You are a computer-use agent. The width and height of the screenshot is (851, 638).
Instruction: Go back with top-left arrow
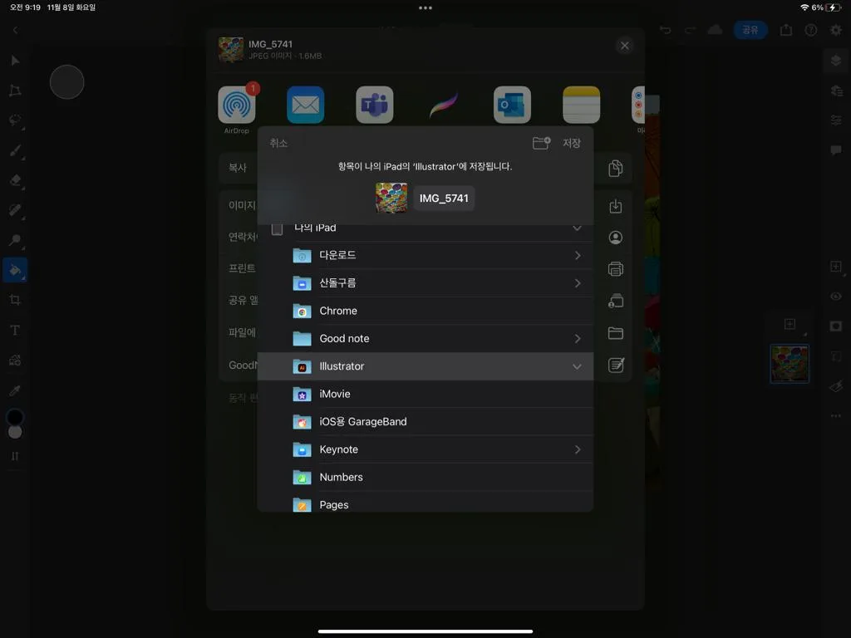(x=15, y=30)
